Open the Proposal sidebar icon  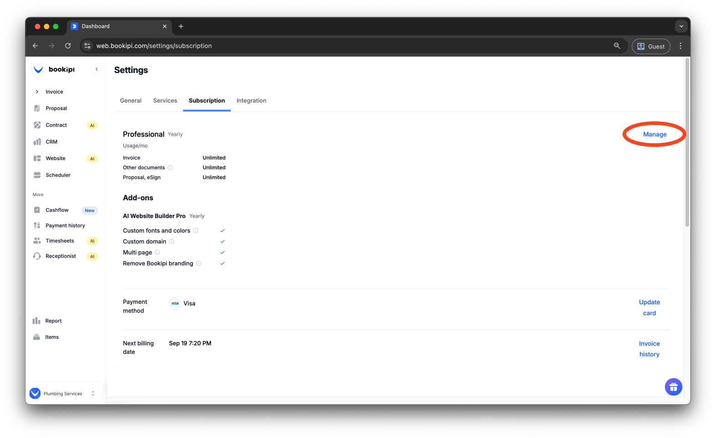37,108
